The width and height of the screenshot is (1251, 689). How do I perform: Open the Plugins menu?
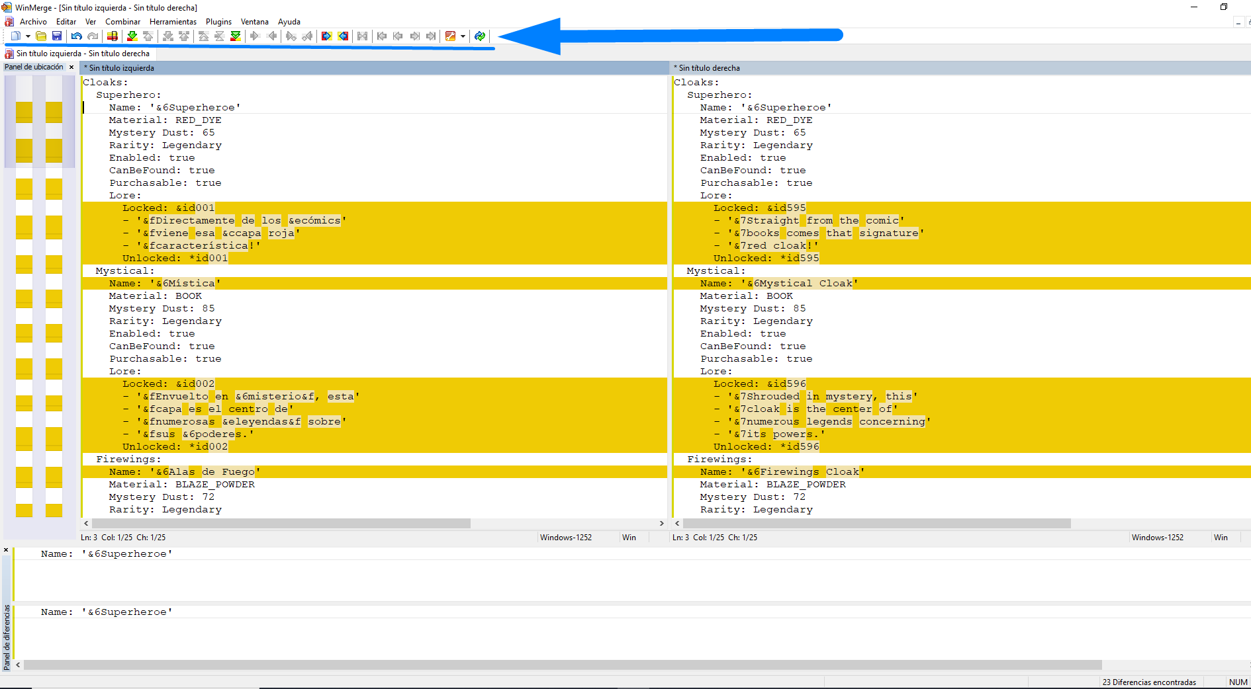pyautogui.click(x=218, y=22)
